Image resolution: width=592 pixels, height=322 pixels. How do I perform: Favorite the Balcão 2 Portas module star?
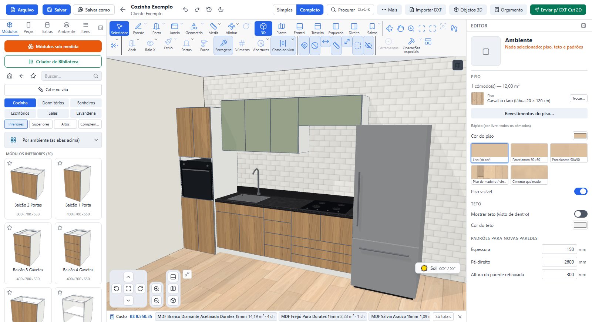tap(10, 163)
